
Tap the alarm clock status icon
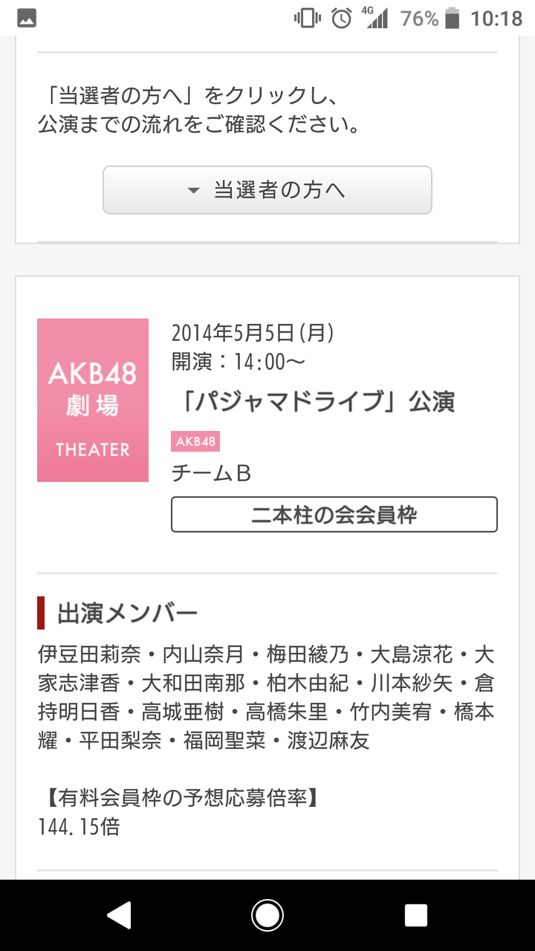tap(342, 19)
